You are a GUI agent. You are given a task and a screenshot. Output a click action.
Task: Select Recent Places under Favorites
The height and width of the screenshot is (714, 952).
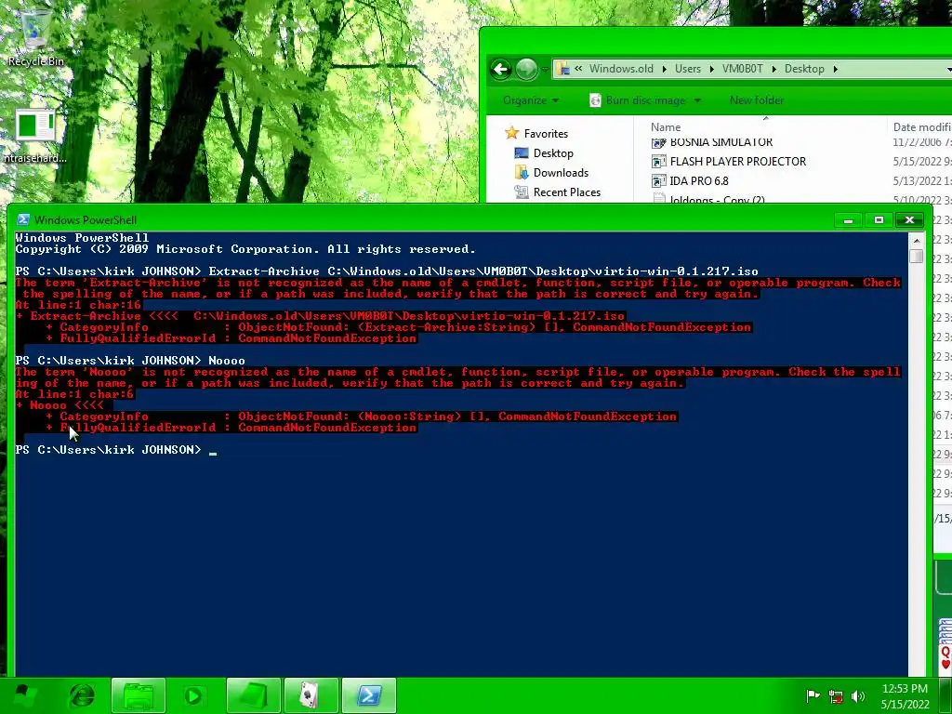coord(566,192)
